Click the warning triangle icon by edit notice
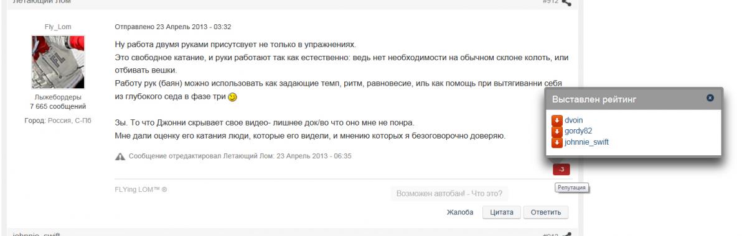Viewport: 747px width, 236px height. (x=120, y=157)
